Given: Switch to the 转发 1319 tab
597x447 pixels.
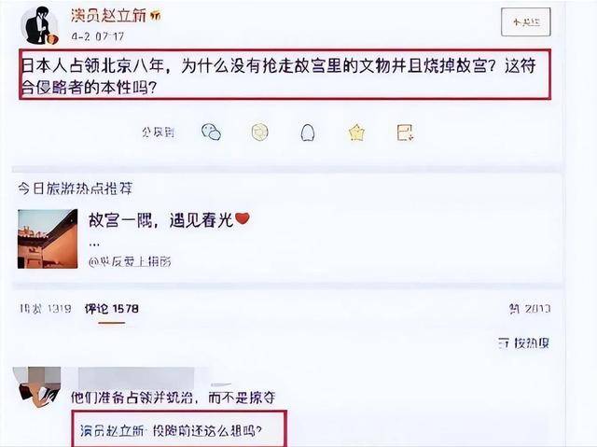Looking at the screenshot, I should [x=46, y=308].
